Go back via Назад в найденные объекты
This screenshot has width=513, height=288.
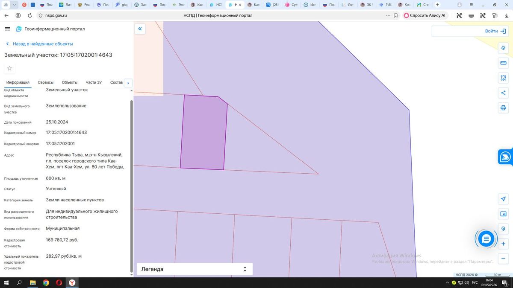click(39, 44)
